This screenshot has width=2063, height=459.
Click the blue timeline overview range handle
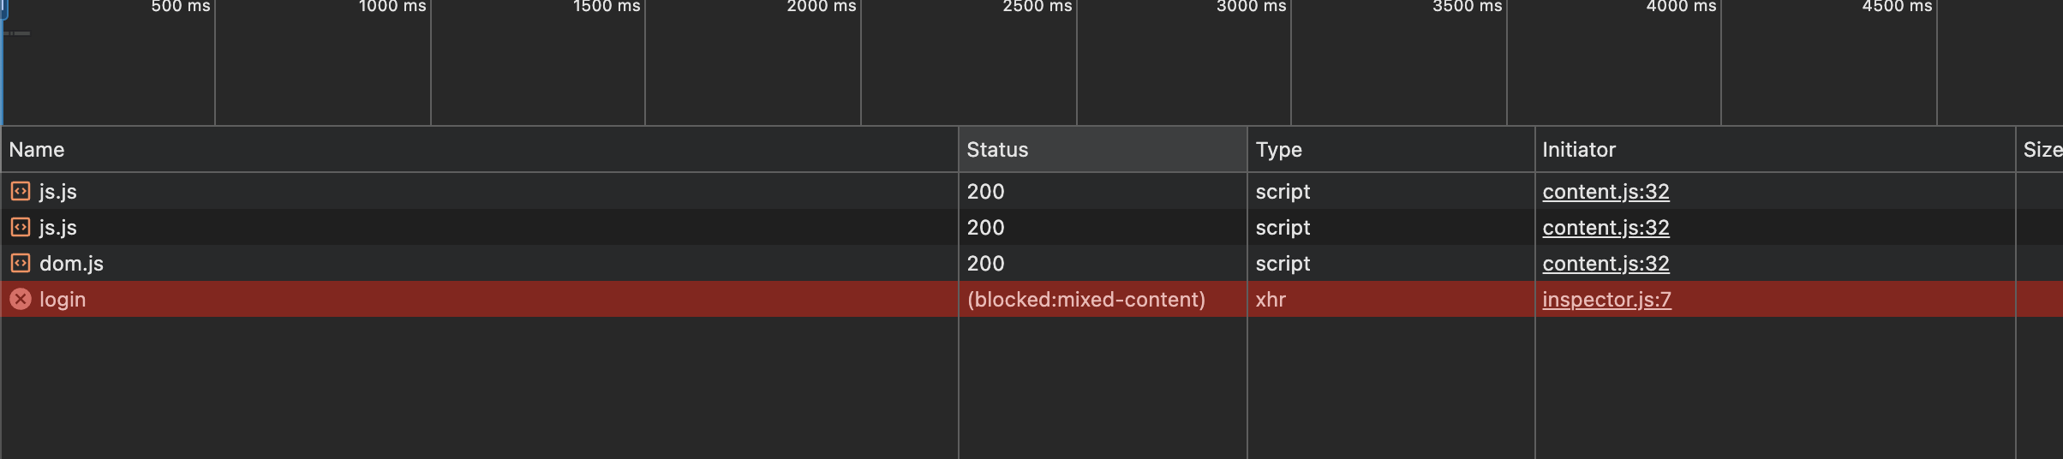tap(3, 9)
